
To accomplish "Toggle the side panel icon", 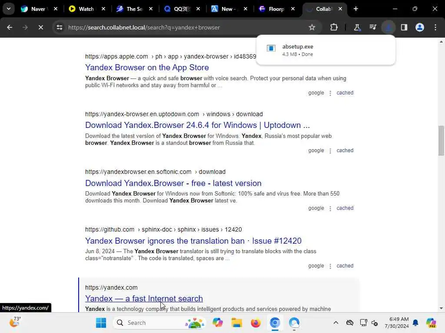I will tap(404, 27).
